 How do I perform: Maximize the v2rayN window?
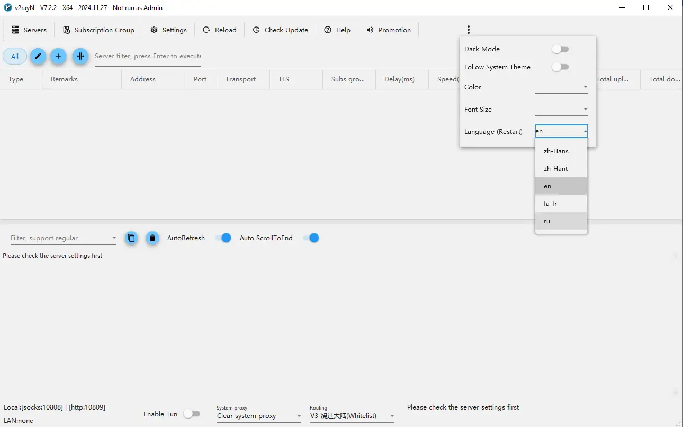646,7
